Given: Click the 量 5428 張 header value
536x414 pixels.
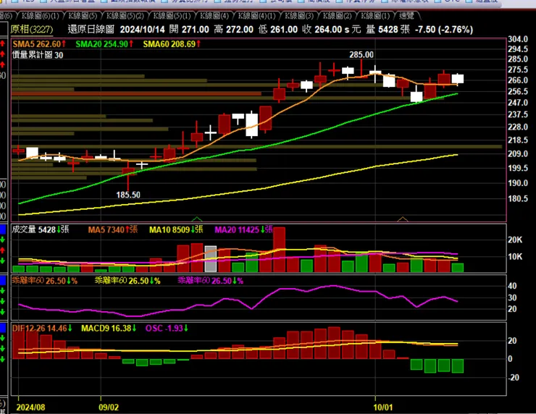Looking at the screenshot, I should coord(388,30).
